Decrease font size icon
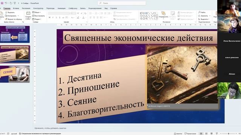This screenshot has height=135, width=241. (82, 13)
